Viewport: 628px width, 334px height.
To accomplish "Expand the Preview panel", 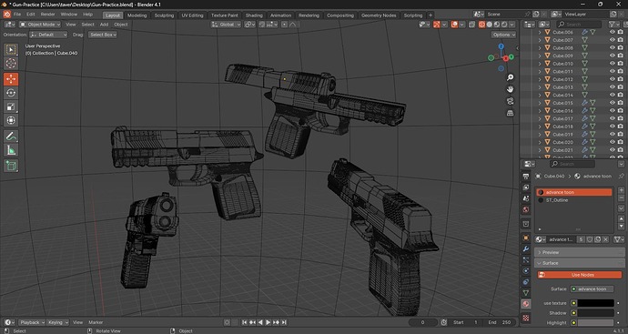I will [580, 252].
